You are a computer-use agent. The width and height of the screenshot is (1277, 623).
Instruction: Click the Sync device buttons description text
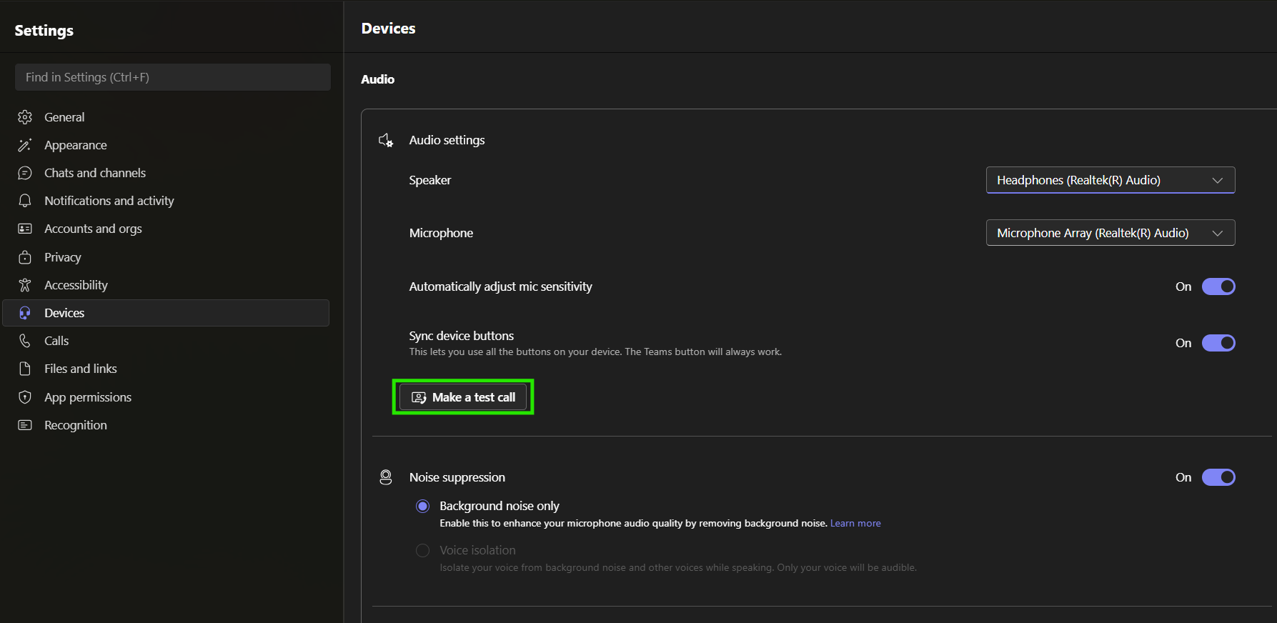tap(595, 352)
